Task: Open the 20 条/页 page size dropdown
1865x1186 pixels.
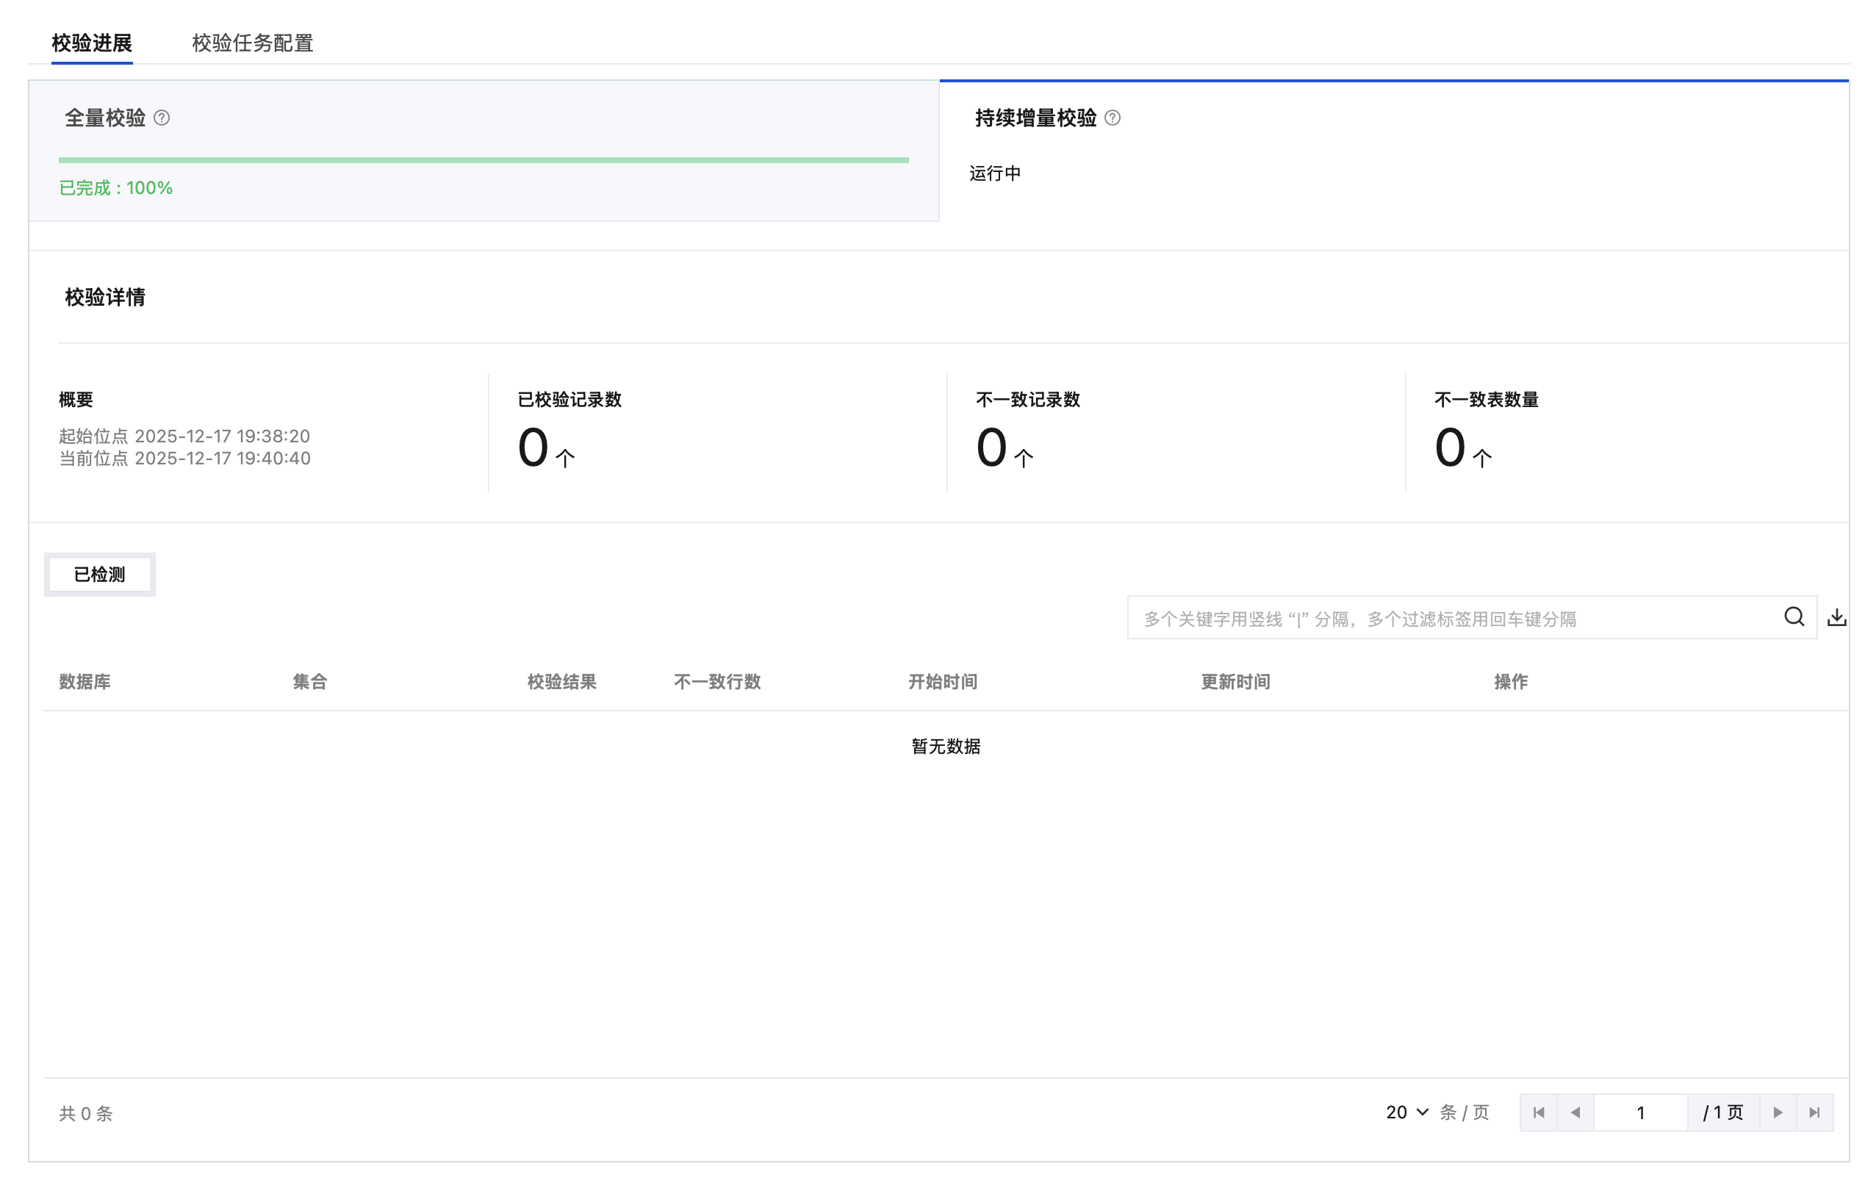Action: coord(1406,1113)
